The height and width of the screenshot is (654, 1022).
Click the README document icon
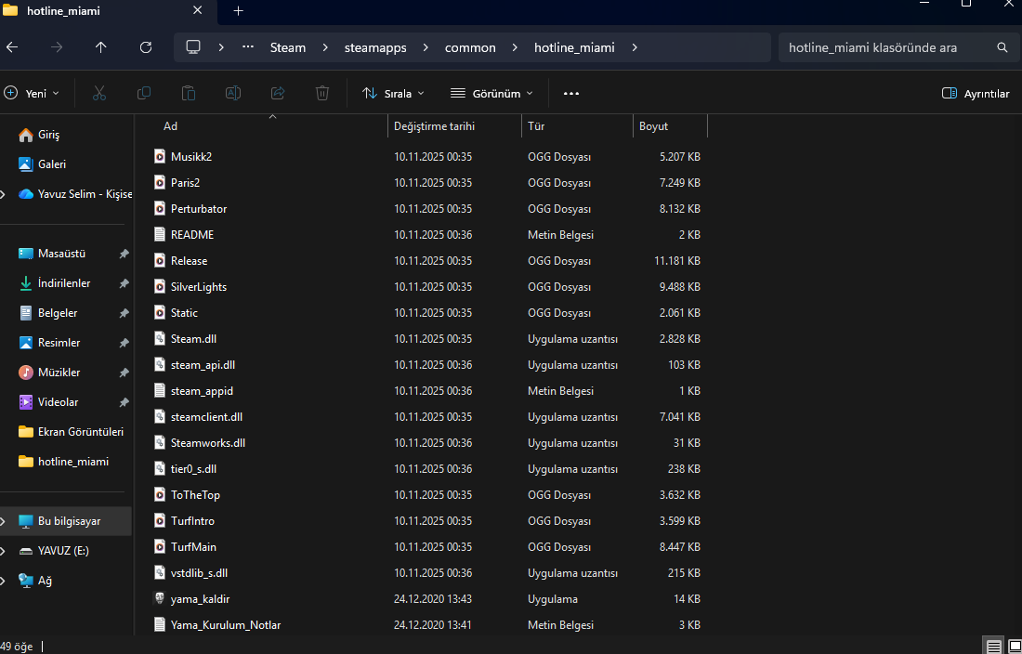(160, 234)
